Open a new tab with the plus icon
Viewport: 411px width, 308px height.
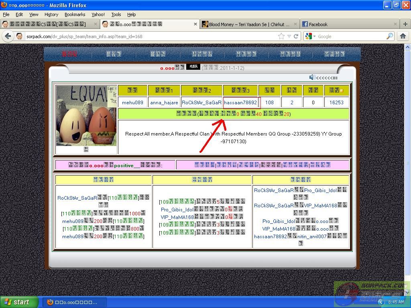tap(405, 24)
